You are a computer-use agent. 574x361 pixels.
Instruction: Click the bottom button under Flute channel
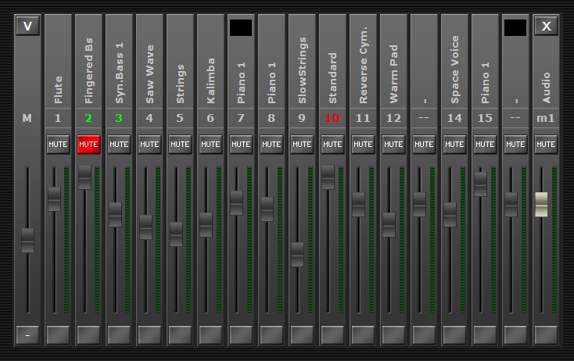[58, 335]
